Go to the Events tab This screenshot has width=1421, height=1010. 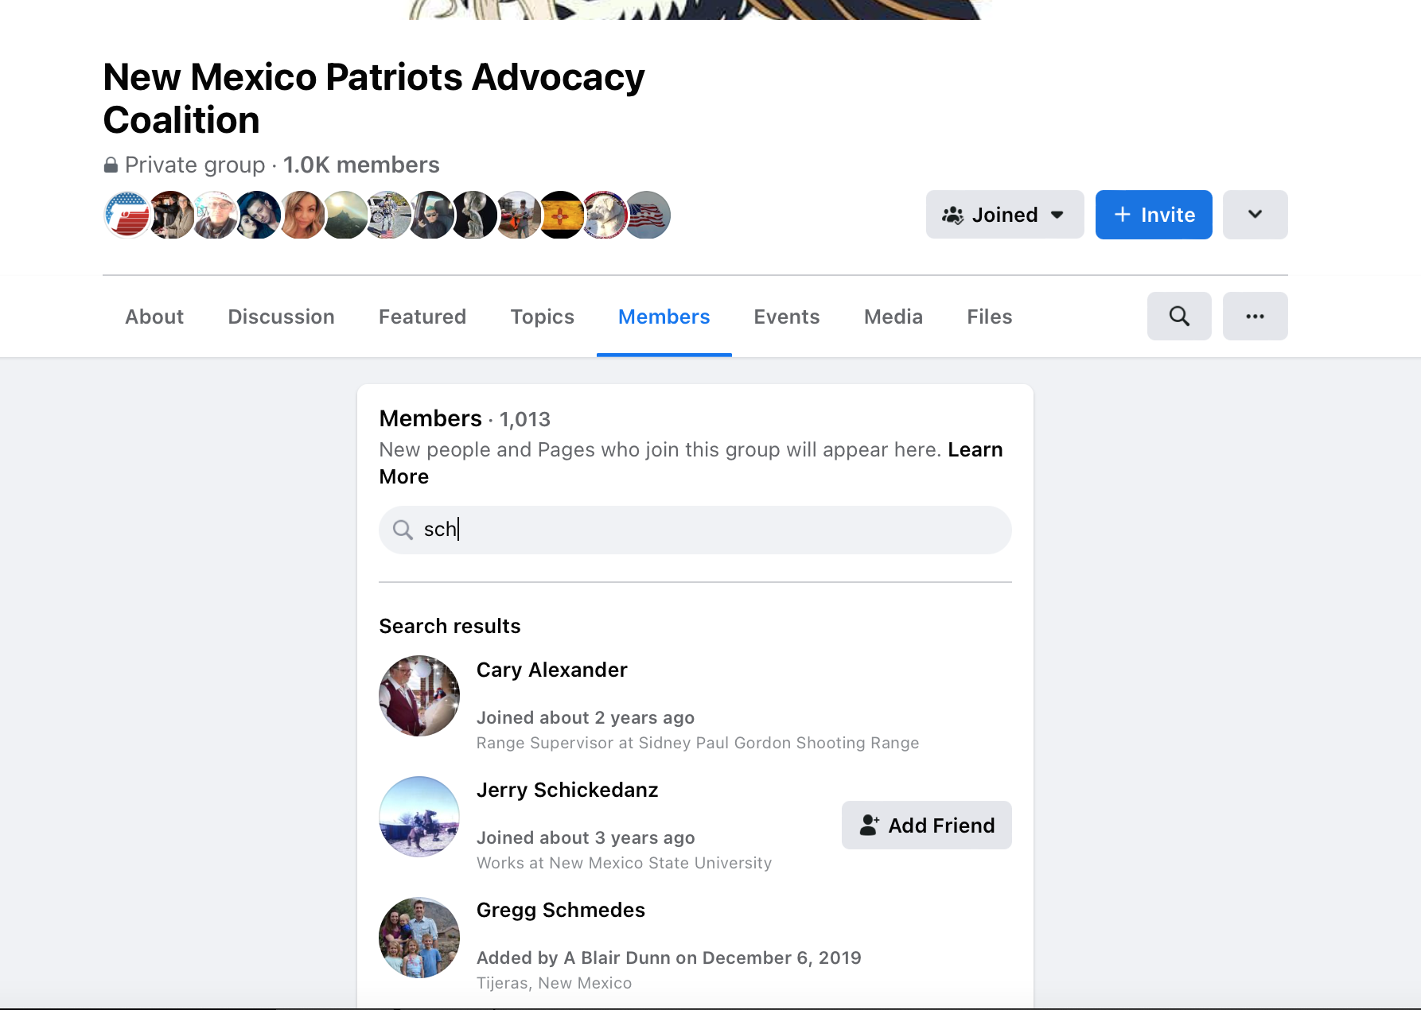coord(786,317)
